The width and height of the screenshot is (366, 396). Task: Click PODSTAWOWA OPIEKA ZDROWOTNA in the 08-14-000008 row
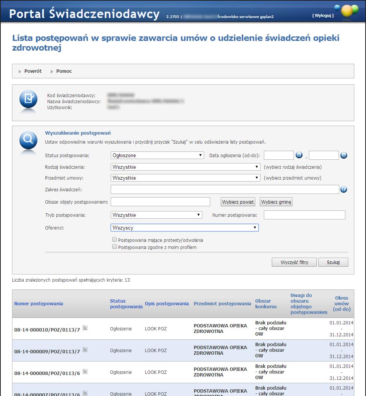(220, 372)
